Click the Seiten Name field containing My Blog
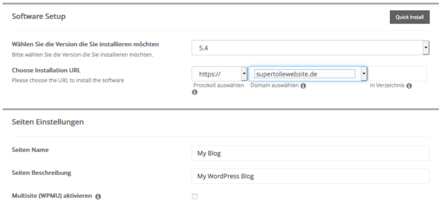Viewport: 441px width, 218px height. [x=311, y=153]
